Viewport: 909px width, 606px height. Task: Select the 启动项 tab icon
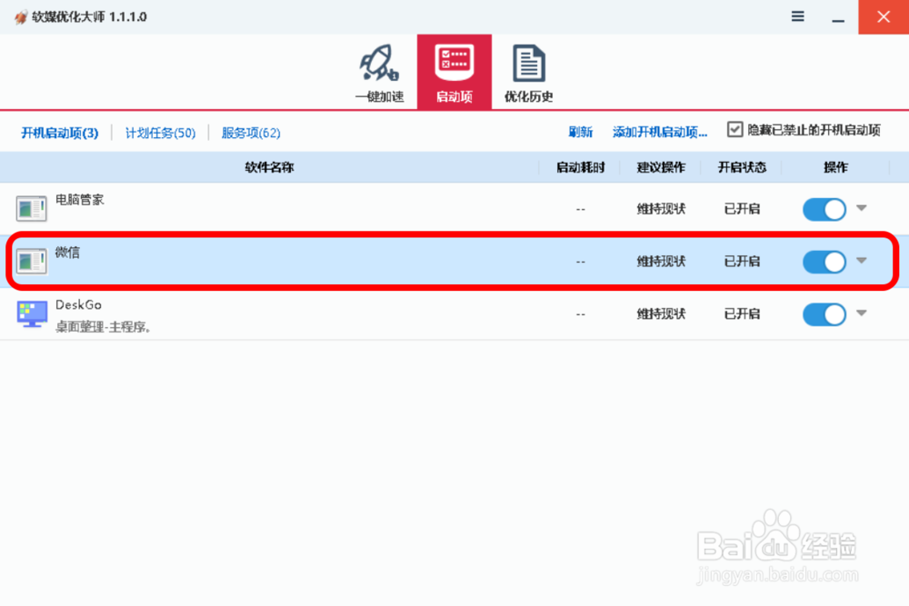(454, 72)
